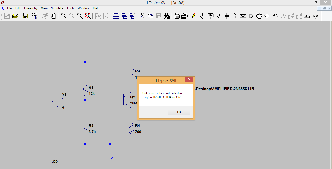
Task: Run the simulation with the running man icon
Action: (45, 16)
